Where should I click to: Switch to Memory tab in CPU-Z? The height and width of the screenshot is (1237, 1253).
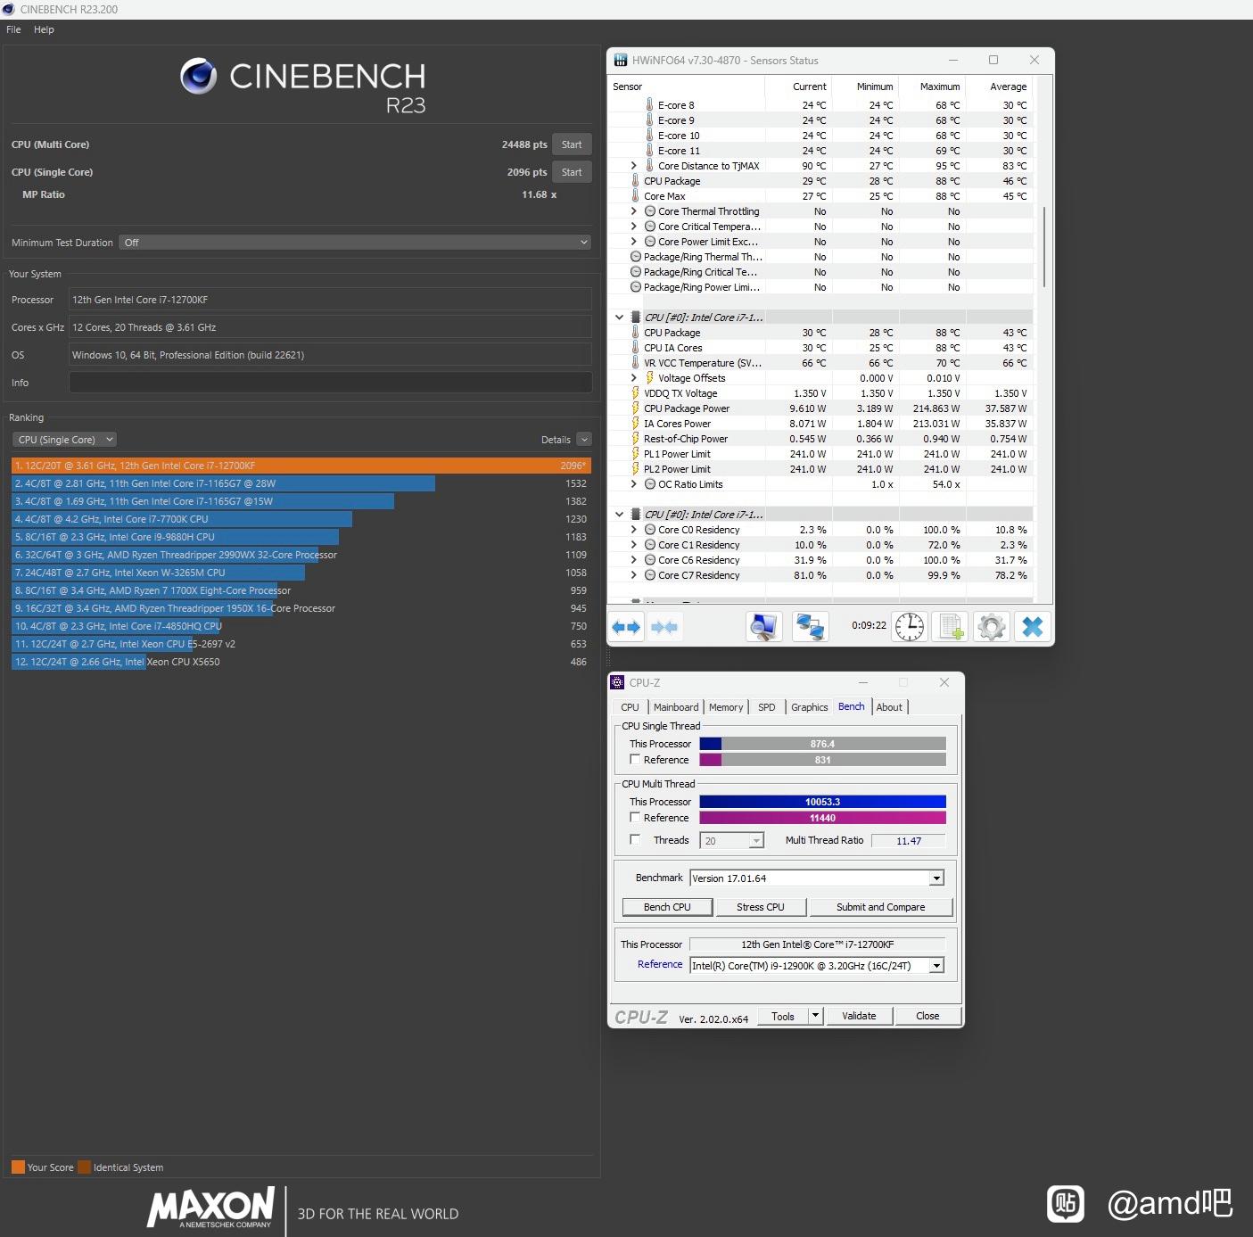[726, 707]
